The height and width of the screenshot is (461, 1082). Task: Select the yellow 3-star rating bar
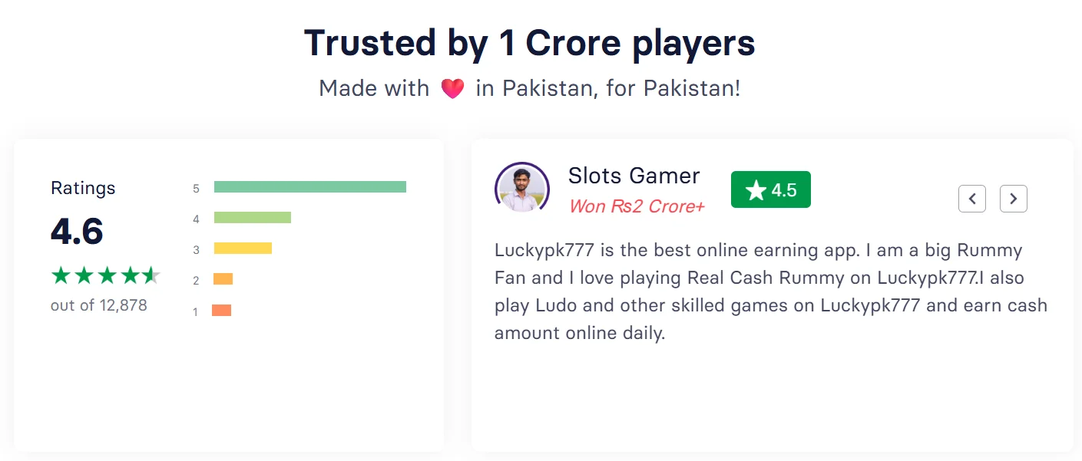point(243,249)
